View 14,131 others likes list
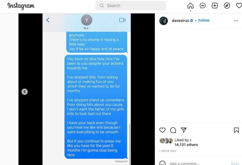 pos(186,145)
